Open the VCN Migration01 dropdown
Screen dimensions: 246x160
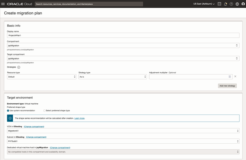[x=123, y=131]
